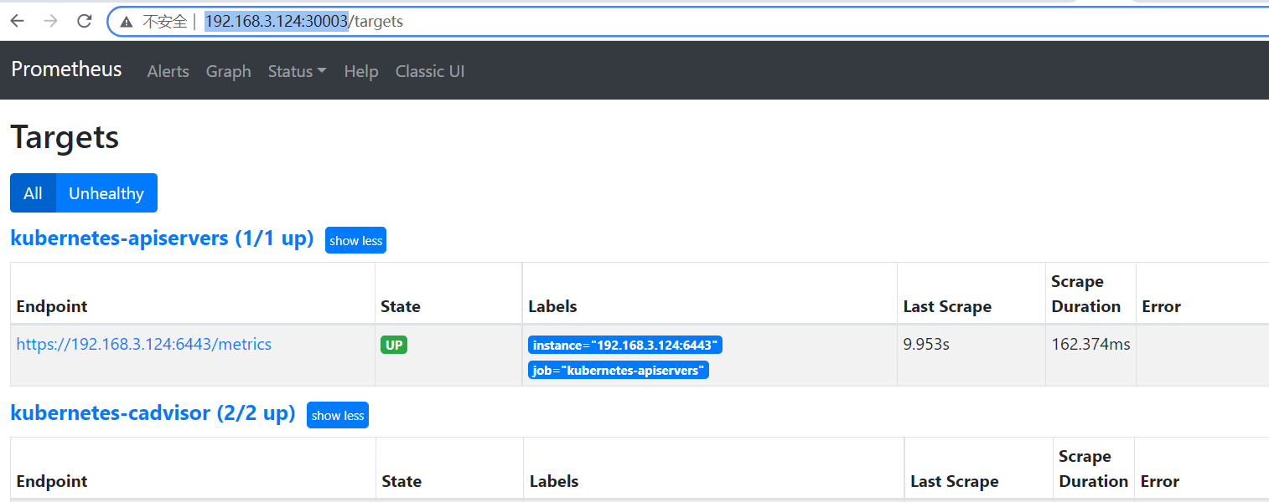Image resolution: width=1269 pixels, height=502 pixels.
Task: Click the 9.953s last scrape value
Action: click(x=926, y=344)
